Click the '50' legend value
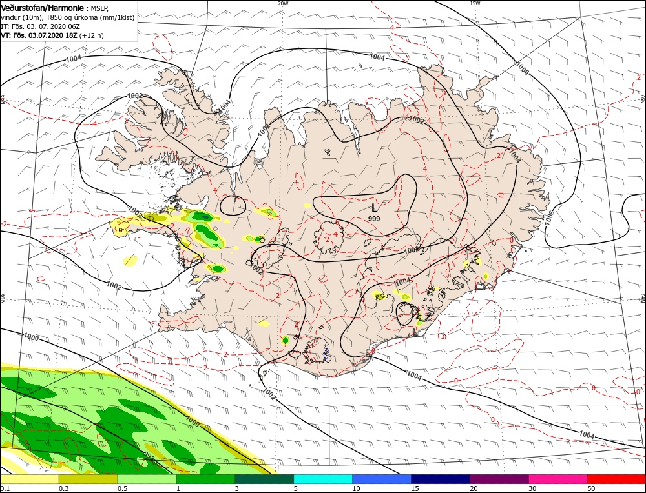The image size is (646, 493). pos(591,488)
